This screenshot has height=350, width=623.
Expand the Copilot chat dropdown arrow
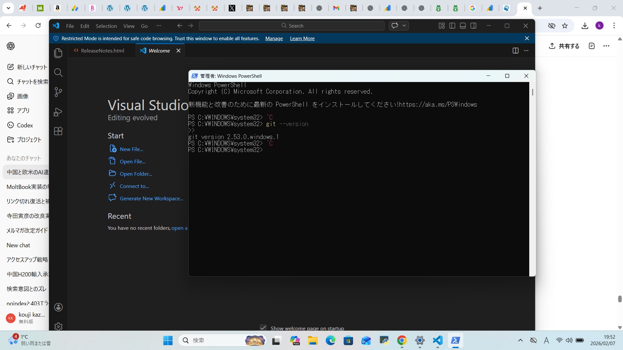[404, 26]
